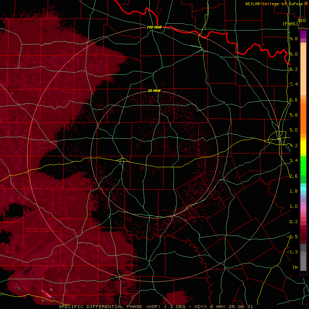Click the 5.8 value on the scale
309x309 pixels.
tap(294, 115)
